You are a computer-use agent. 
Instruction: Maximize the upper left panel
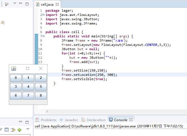click(27, 4)
